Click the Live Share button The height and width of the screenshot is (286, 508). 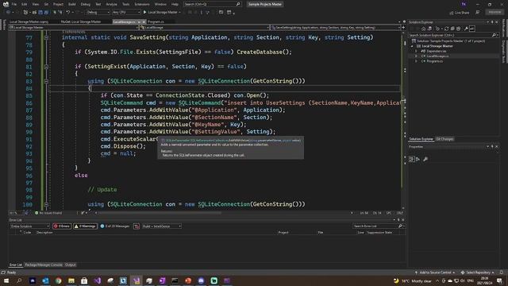click(x=460, y=13)
